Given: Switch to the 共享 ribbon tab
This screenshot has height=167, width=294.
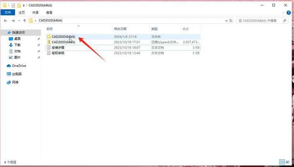Looking at the screenshot, I should [x=35, y=12].
